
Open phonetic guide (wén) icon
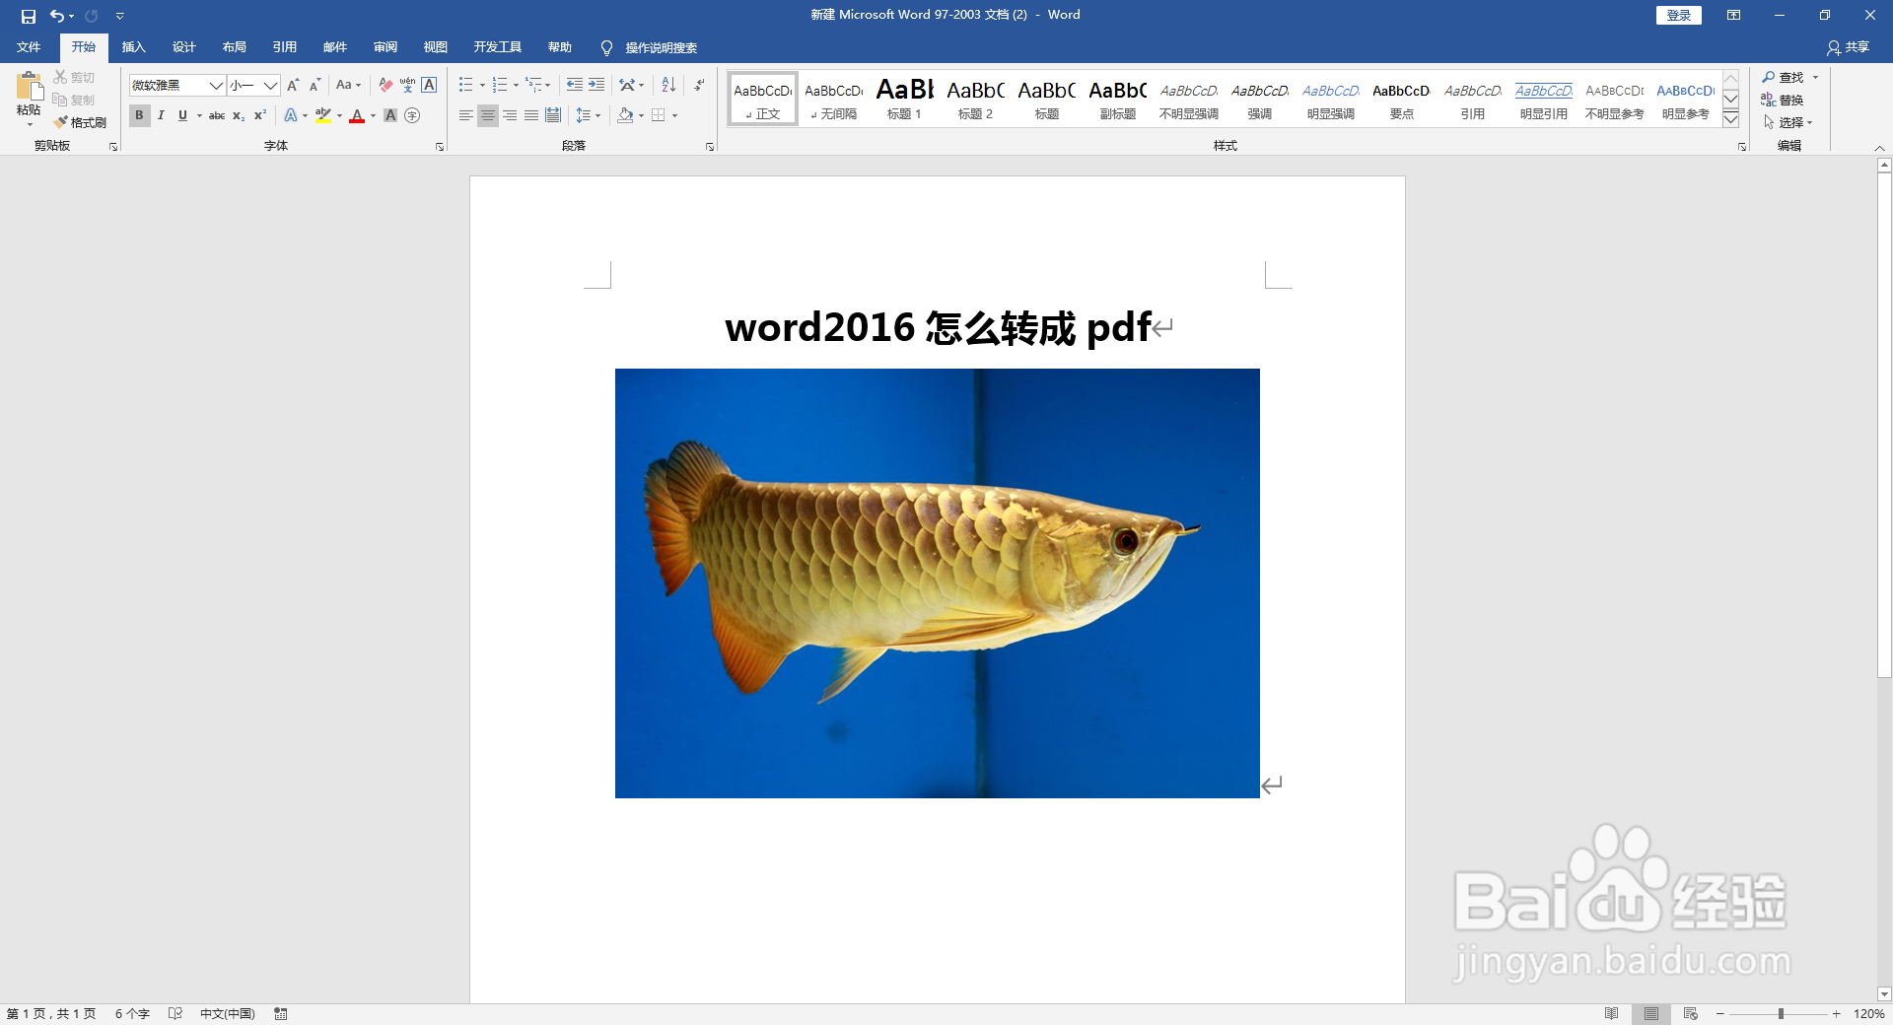tap(407, 85)
